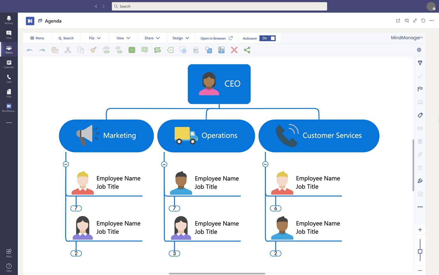
Task: Click the flag icon in right sidebar
Action: tap(420, 89)
